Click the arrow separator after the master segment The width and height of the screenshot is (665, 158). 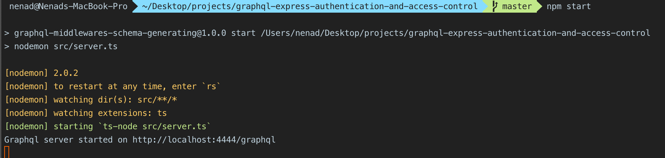click(539, 6)
